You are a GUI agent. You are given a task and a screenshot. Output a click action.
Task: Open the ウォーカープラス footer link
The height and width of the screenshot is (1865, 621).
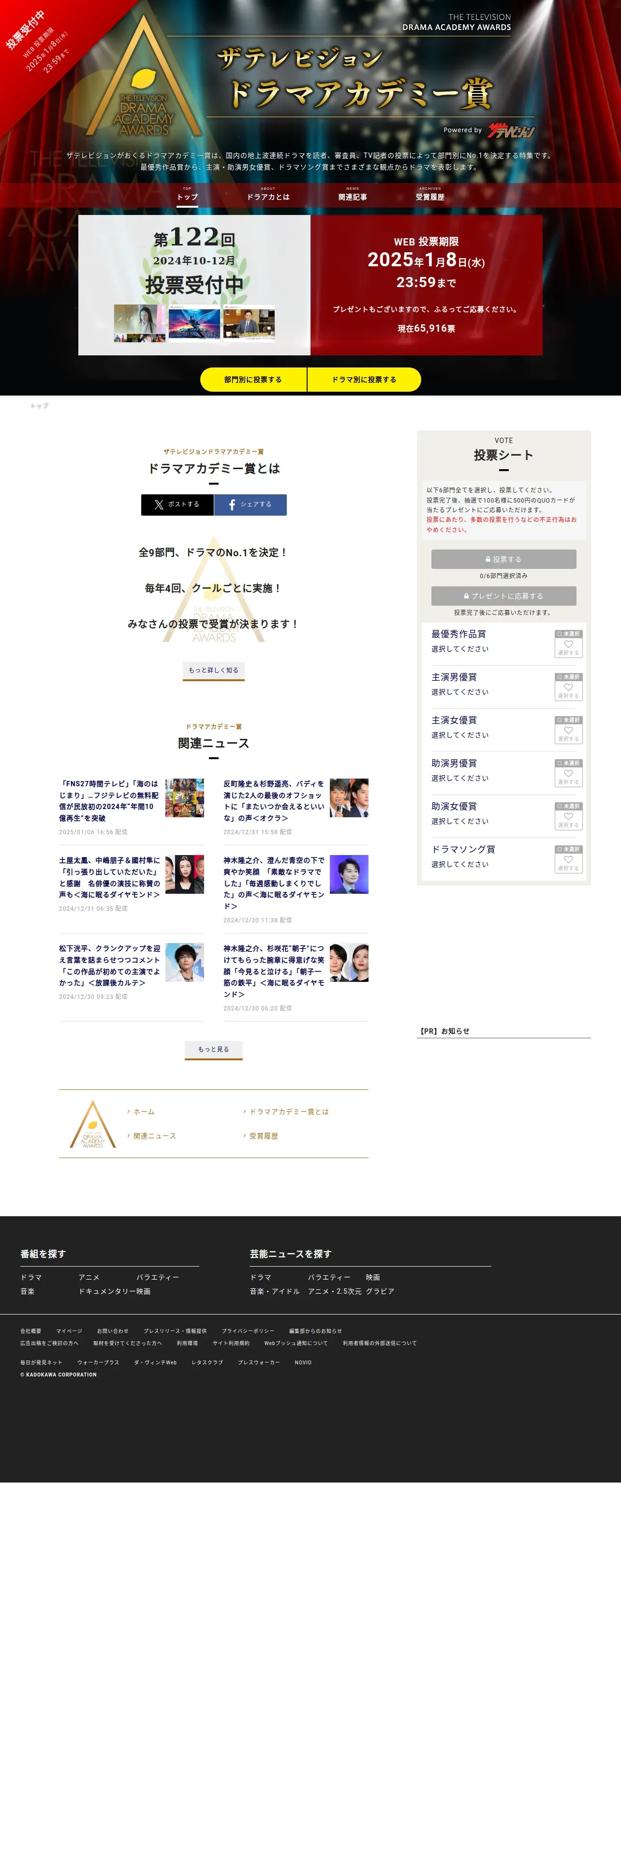tap(98, 1362)
